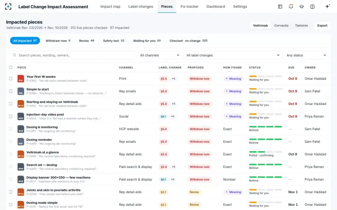Switch product to Corventa
The height and width of the screenshot is (210, 337).
click(x=281, y=25)
